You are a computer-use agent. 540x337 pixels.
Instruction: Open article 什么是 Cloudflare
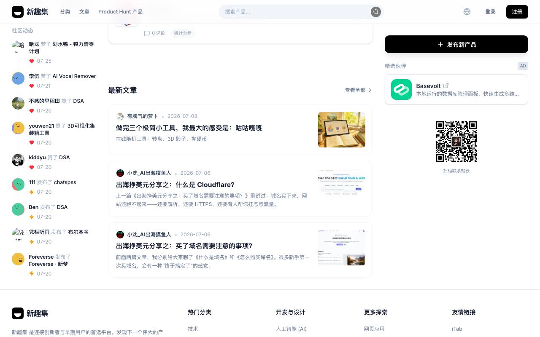click(175, 185)
